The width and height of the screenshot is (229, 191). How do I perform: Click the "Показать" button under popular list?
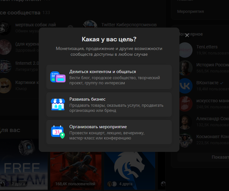click(x=220, y=157)
